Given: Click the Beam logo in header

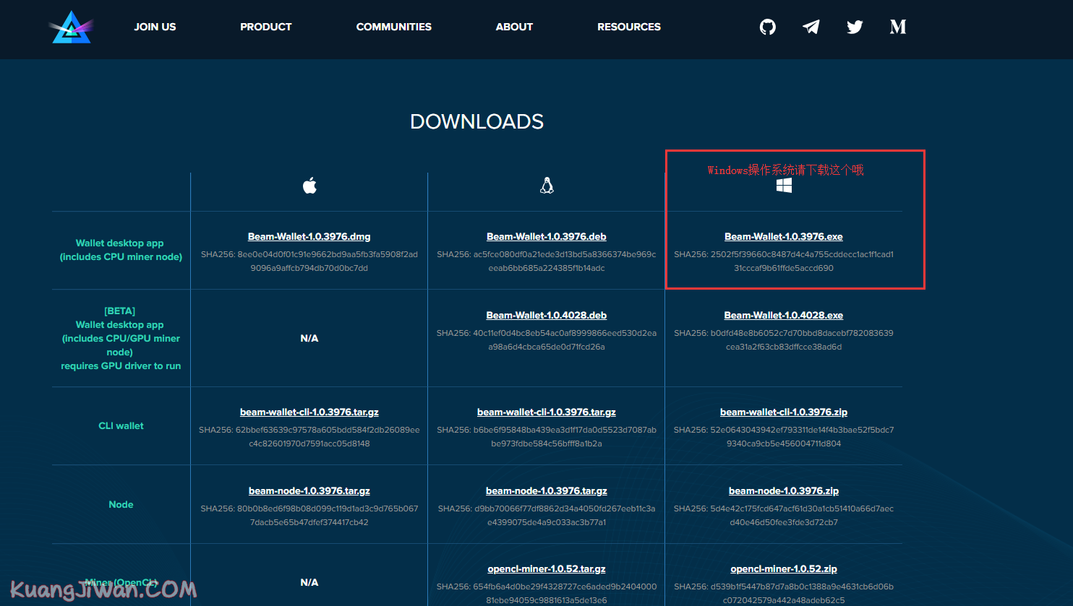Looking at the screenshot, I should [x=72, y=27].
